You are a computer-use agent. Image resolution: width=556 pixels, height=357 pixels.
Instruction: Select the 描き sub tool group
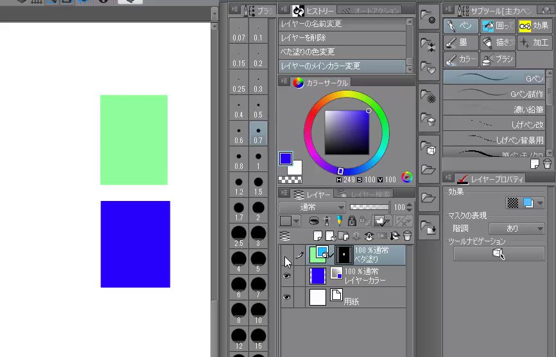point(498,42)
